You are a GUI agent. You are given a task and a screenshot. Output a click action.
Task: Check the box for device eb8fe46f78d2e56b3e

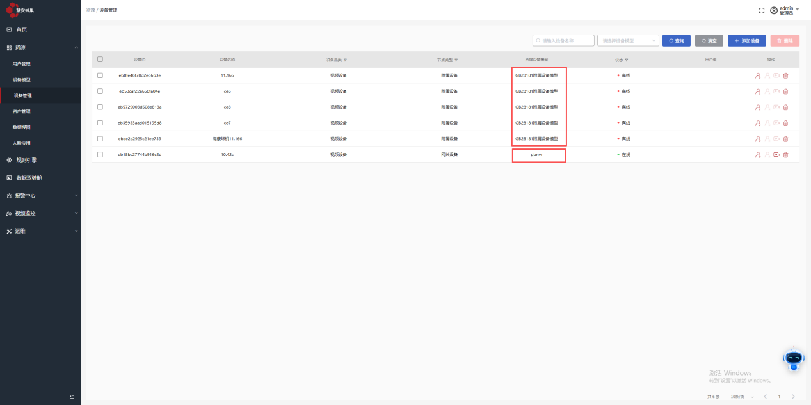(x=100, y=75)
